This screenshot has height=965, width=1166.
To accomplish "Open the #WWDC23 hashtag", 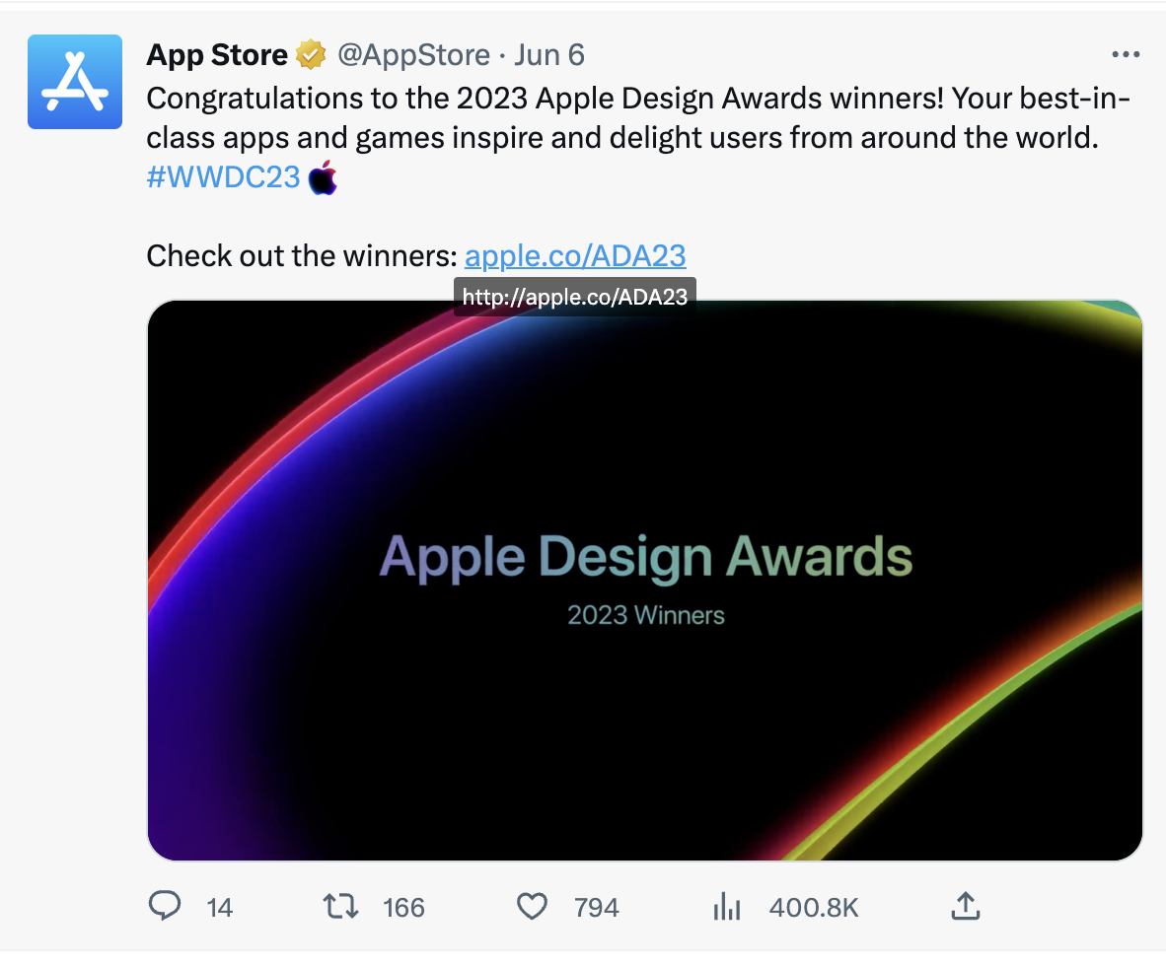I will pyautogui.click(x=223, y=176).
